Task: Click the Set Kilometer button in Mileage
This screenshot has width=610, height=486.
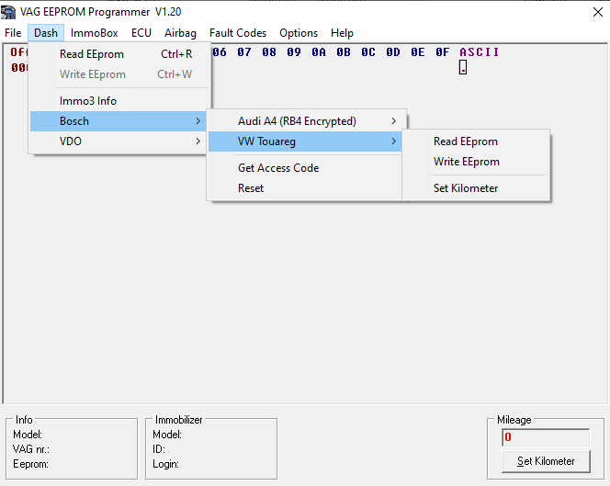Action: 546,461
